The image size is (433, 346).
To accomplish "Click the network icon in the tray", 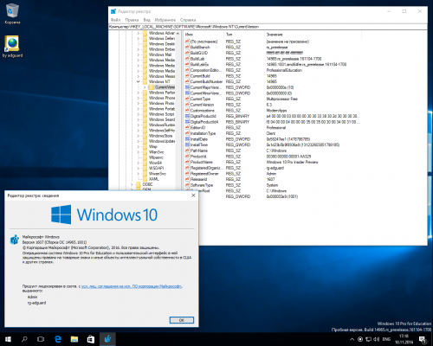I will pyautogui.click(x=369, y=339).
